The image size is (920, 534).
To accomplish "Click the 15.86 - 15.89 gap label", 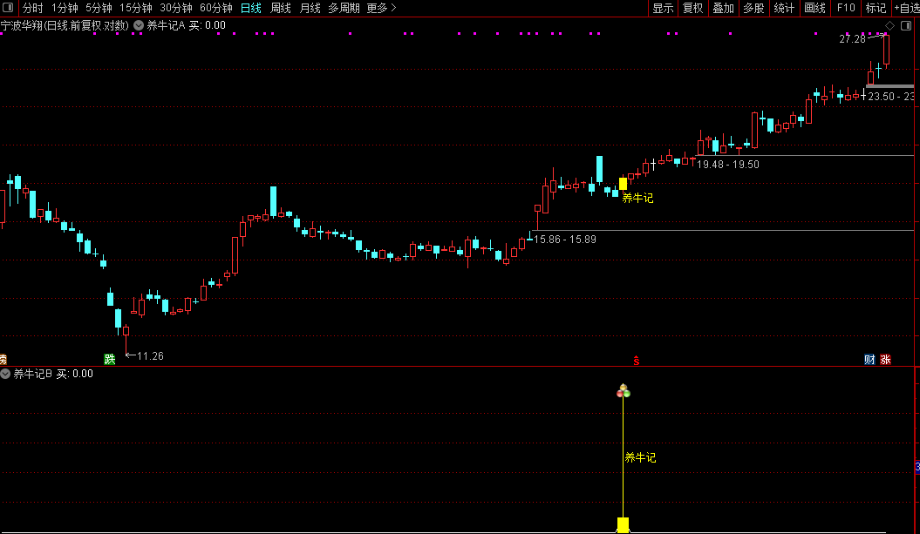I will 565,240.
